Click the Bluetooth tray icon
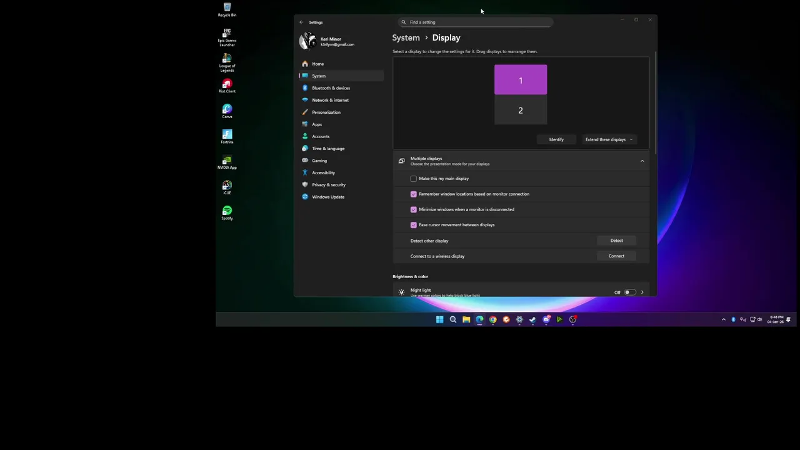The image size is (800, 450). pyautogui.click(x=733, y=319)
